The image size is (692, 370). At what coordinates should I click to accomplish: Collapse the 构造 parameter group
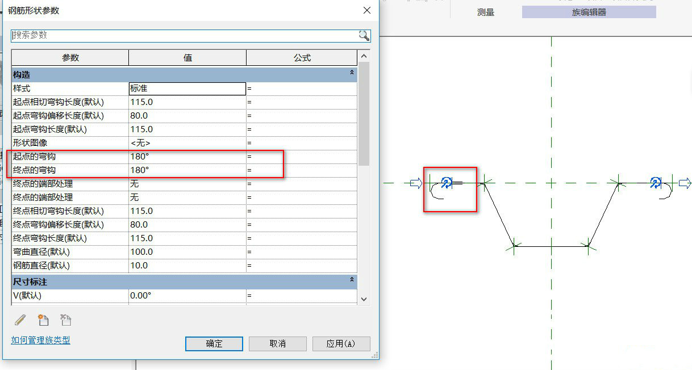pos(352,74)
